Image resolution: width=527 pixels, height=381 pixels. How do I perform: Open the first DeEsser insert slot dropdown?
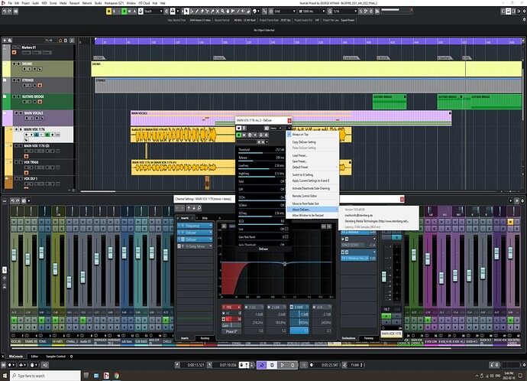coord(211,233)
